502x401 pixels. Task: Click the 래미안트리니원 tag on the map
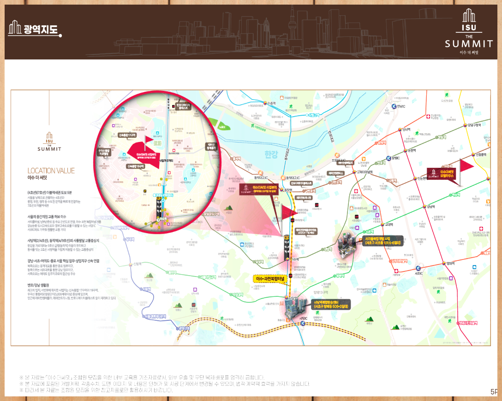coord(304,198)
